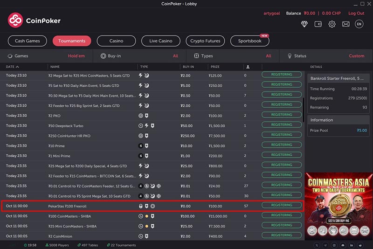Viewport: 373px width, 249px height.
Task: Open the diamond rewards icon
Action: pos(305,24)
